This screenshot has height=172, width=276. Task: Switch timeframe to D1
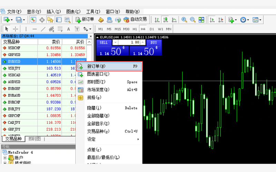152,29
